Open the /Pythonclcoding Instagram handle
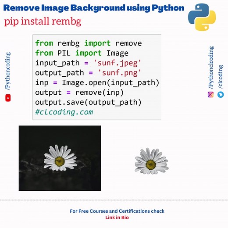The height and width of the screenshot is (228, 228). pos(211,68)
